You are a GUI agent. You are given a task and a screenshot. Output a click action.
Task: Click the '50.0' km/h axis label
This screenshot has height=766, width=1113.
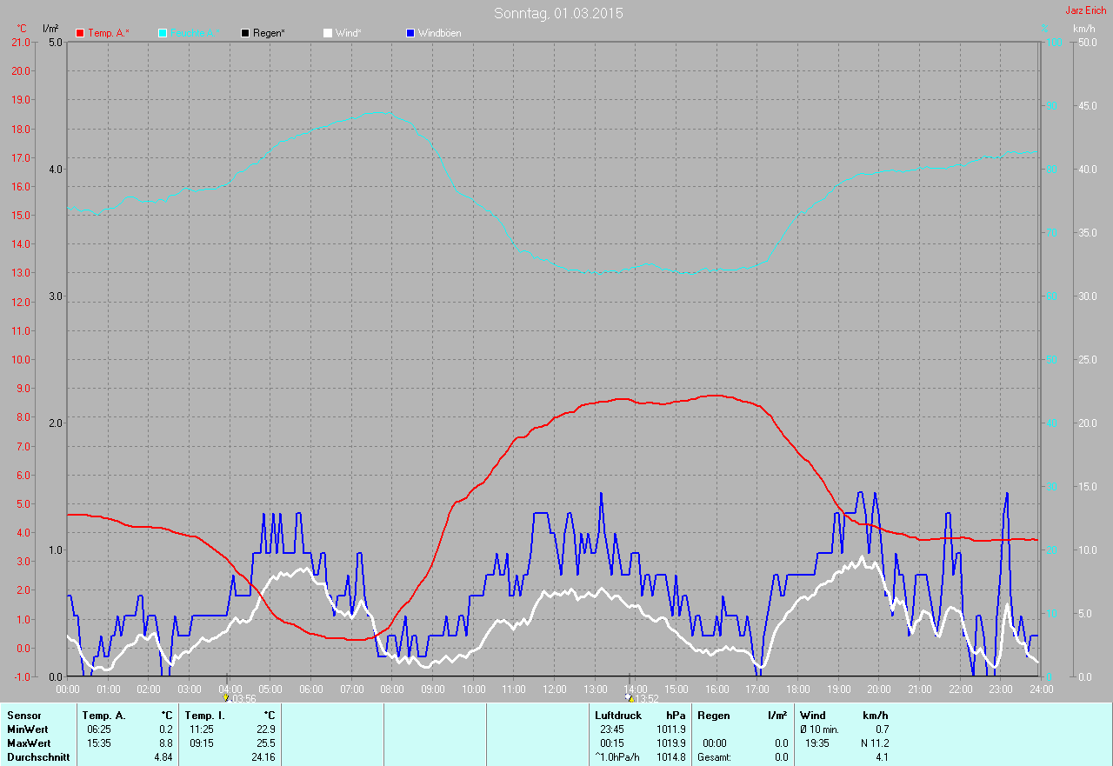[x=1087, y=42]
